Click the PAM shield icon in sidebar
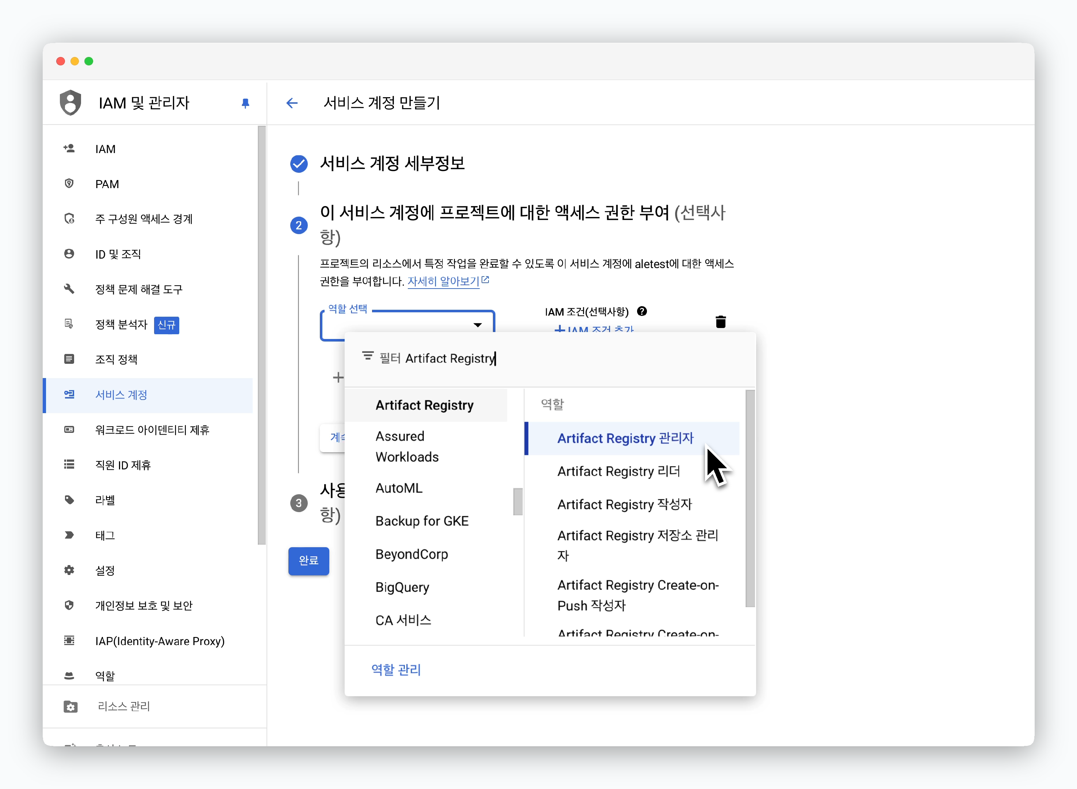 [x=69, y=184]
